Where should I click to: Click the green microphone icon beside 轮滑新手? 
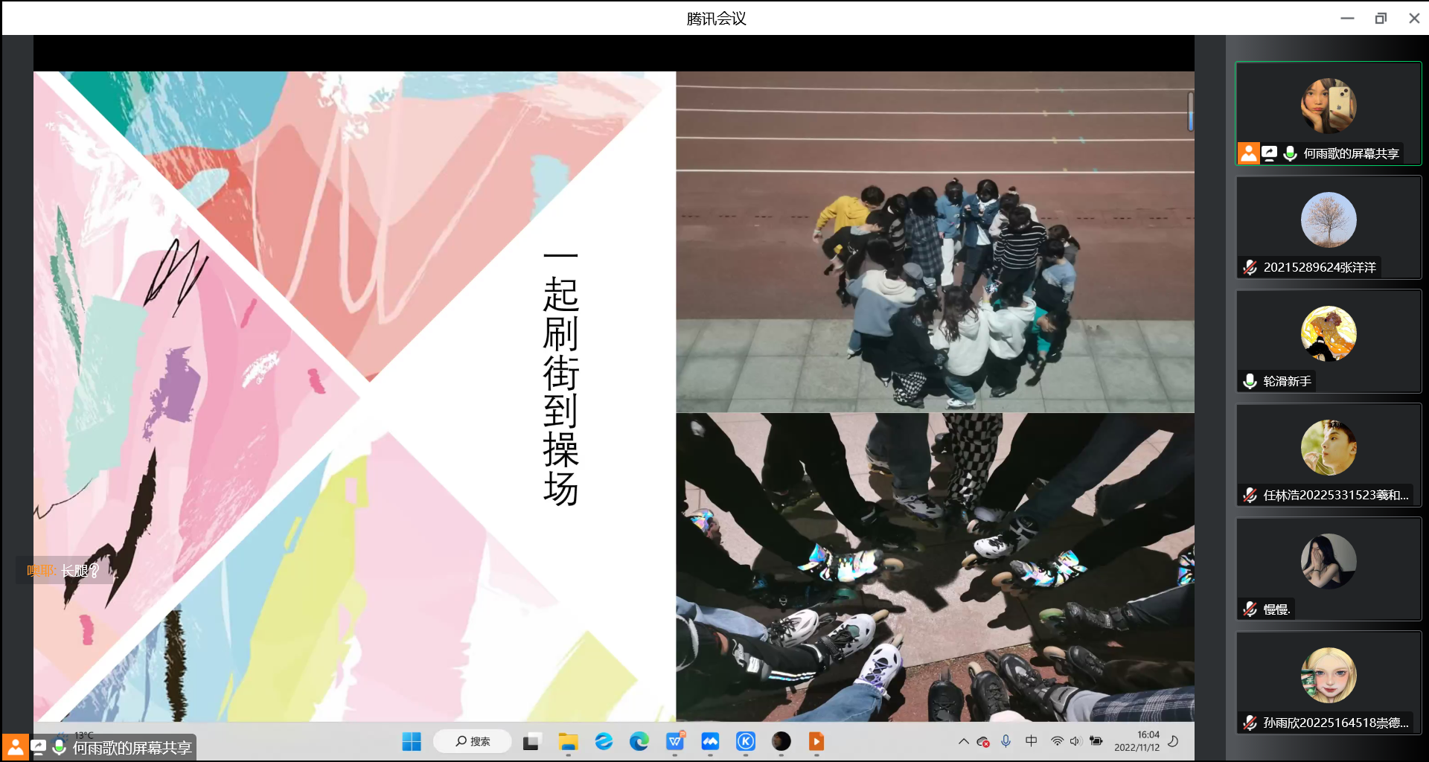click(x=1250, y=381)
